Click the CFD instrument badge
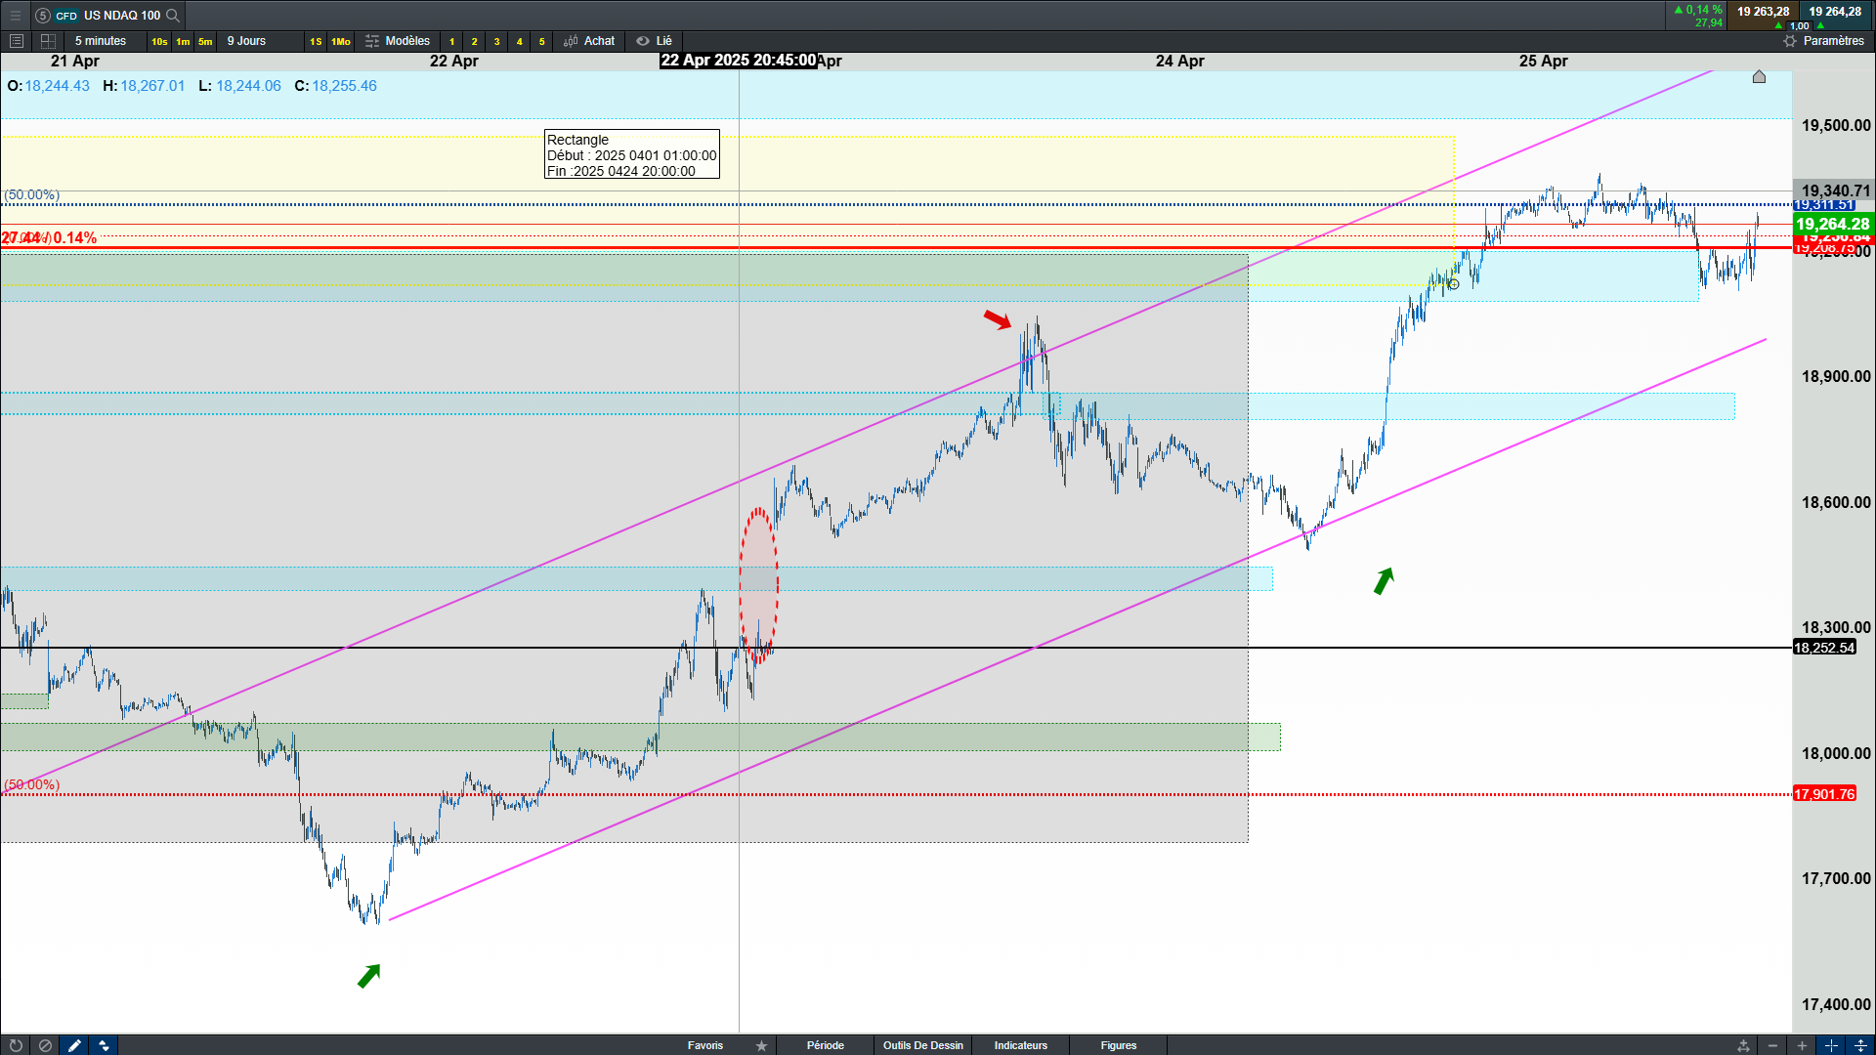Viewport: 1876px width, 1055px height. [66, 16]
